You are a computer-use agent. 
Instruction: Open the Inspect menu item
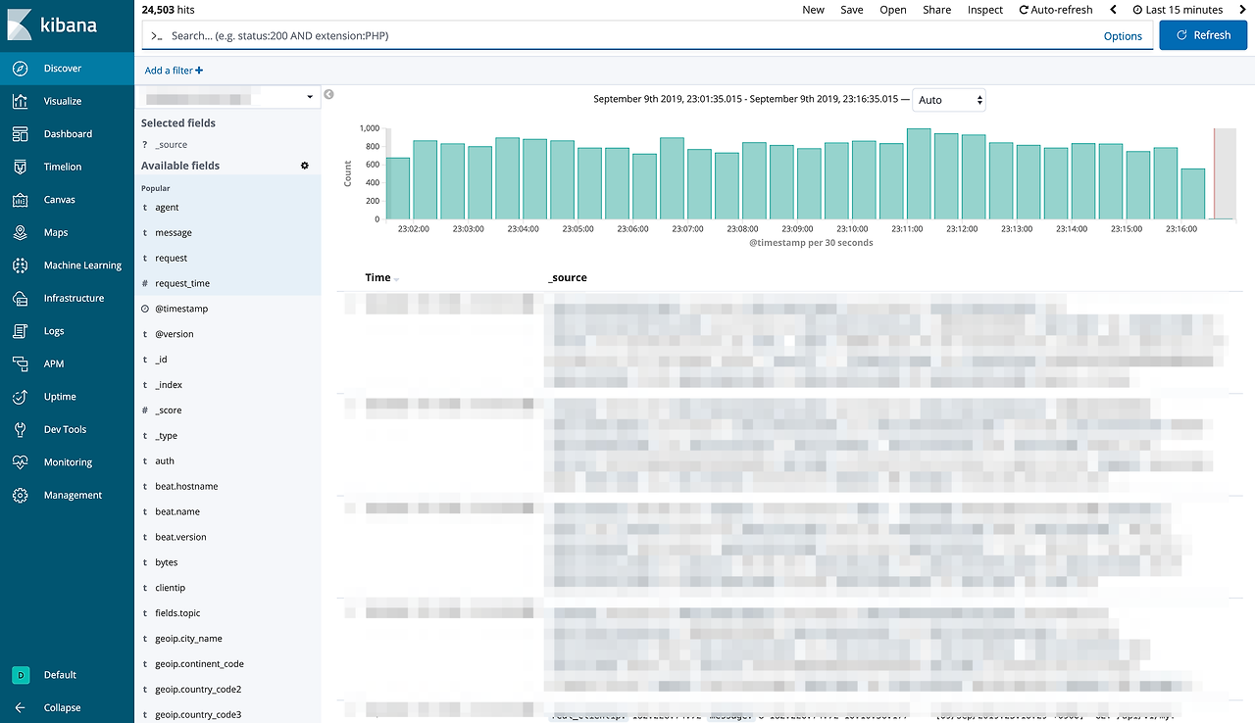pos(985,10)
